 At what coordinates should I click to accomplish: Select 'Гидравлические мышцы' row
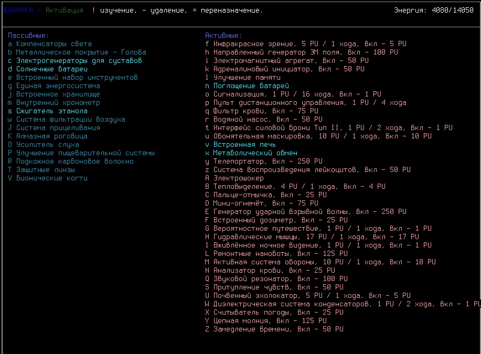point(312,237)
